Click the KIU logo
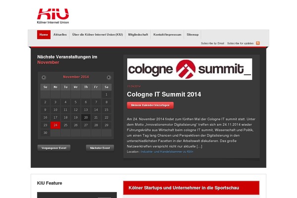297x198 pixels. tap(53, 16)
